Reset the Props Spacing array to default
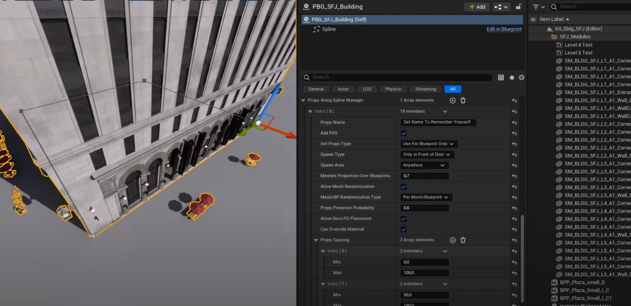This screenshot has height=306, width=631. [x=514, y=241]
